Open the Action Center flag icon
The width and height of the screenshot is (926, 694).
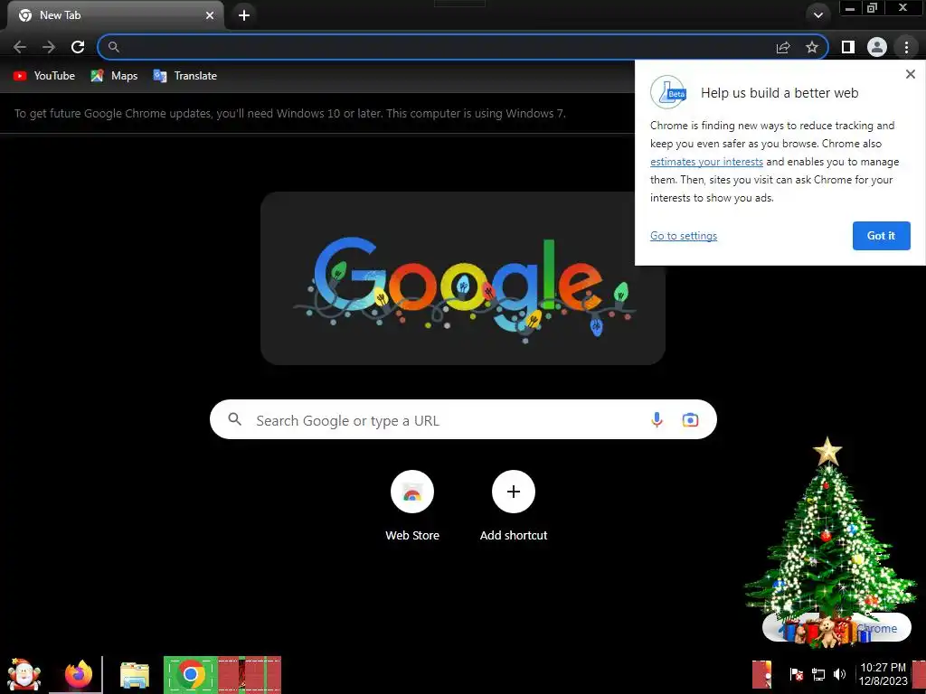(796, 674)
